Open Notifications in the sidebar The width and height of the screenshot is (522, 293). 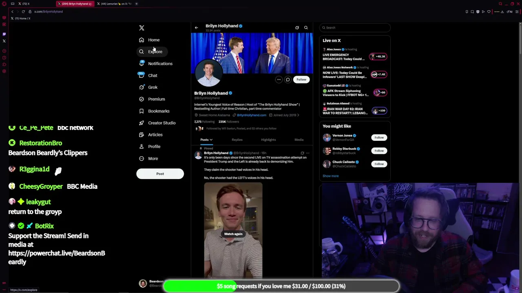(155, 63)
